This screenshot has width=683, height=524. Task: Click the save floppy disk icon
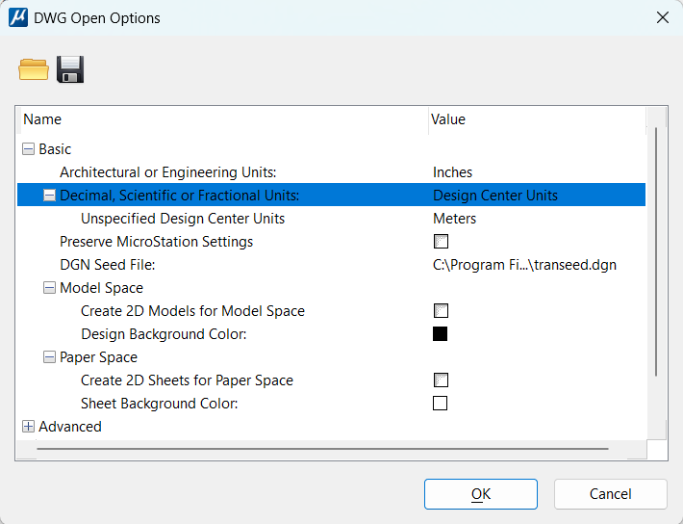70,69
